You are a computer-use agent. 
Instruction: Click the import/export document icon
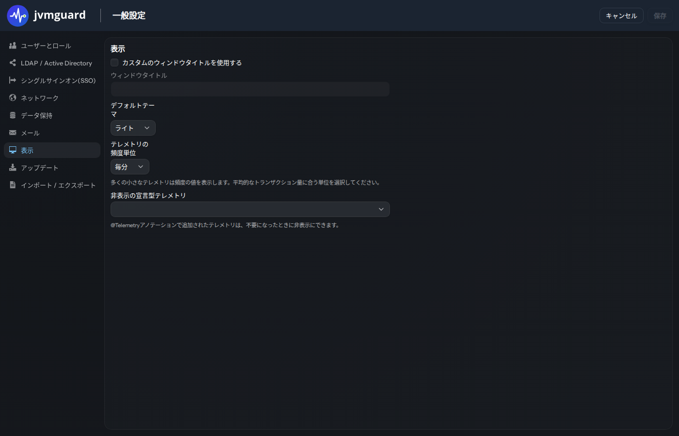(x=13, y=185)
